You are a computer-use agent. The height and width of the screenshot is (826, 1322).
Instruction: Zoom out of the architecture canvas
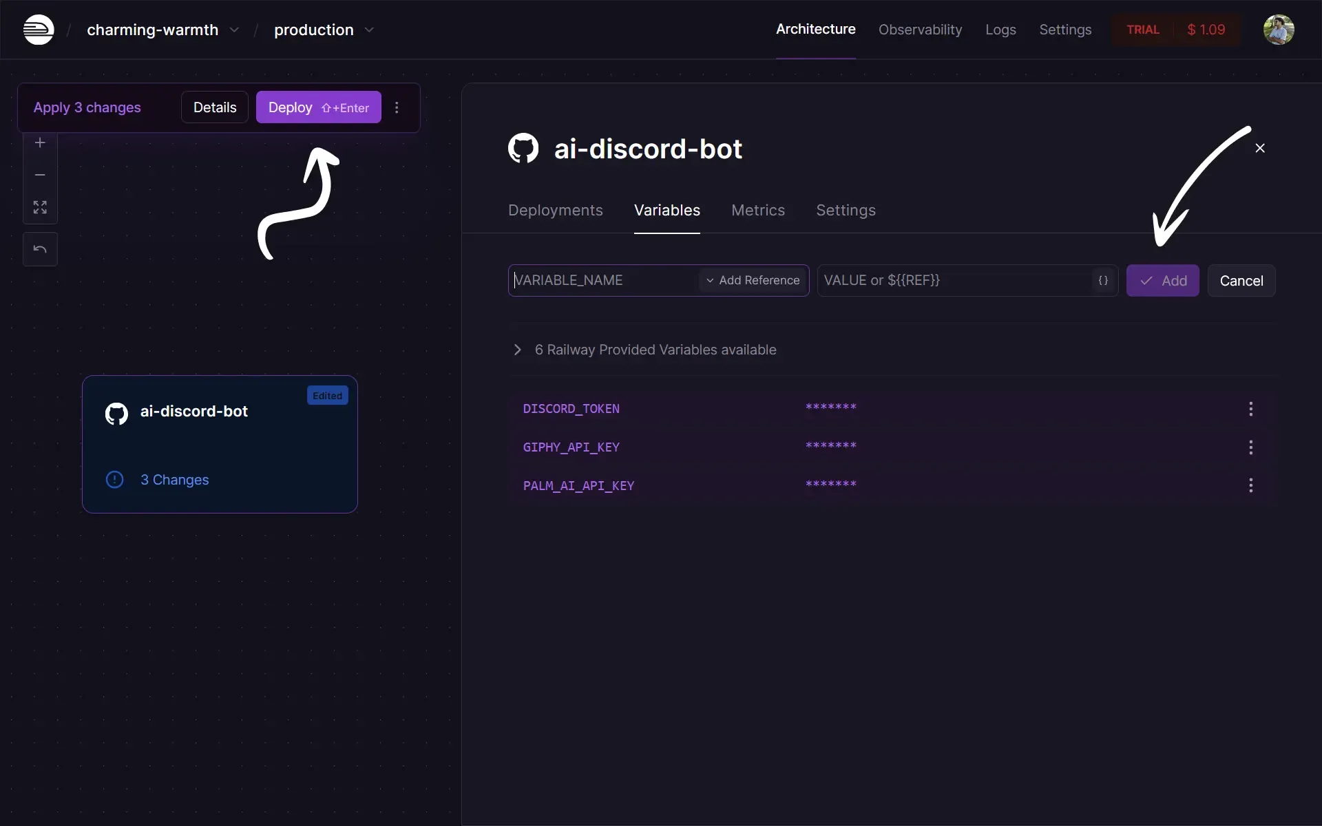click(x=40, y=175)
